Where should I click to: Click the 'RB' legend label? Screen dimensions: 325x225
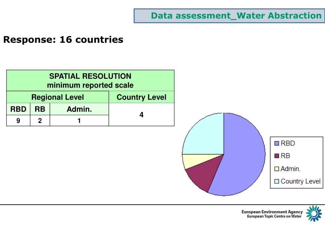click(x=285, y=156)
